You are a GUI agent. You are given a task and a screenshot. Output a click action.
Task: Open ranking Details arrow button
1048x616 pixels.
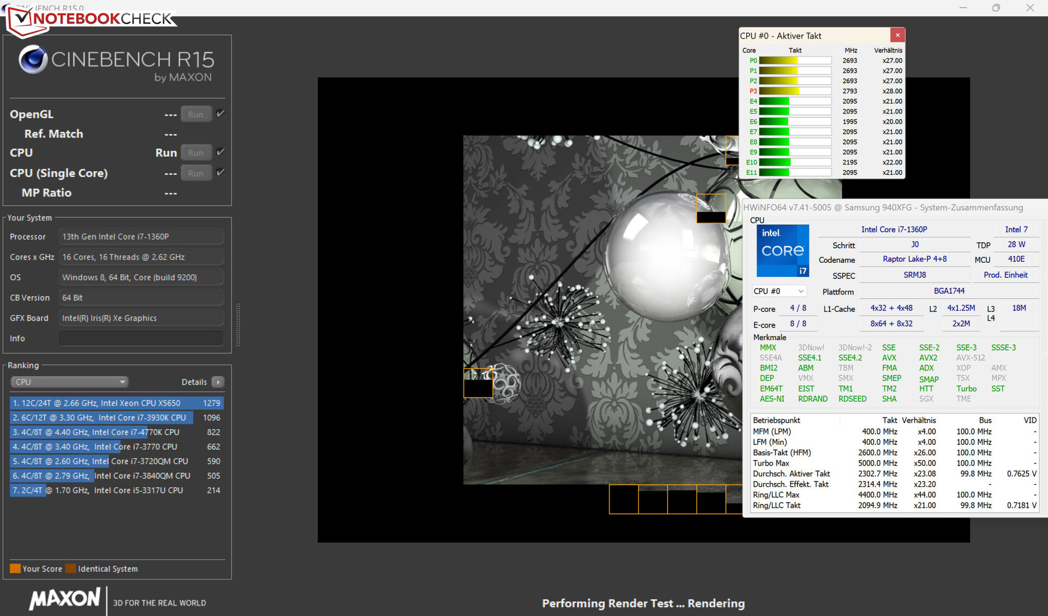(x=218, y=382)
